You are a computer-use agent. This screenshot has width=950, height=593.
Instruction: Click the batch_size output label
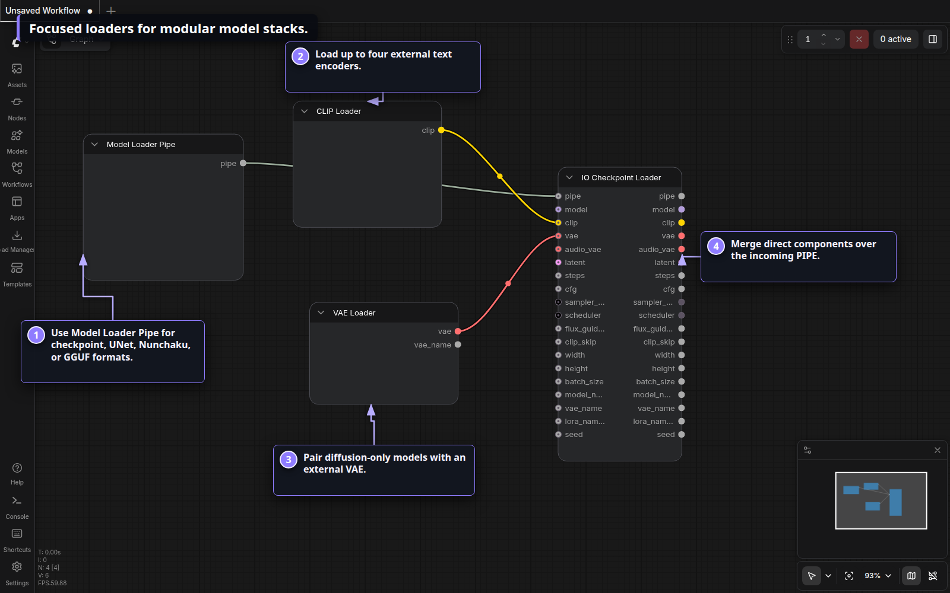coord(655,382)
